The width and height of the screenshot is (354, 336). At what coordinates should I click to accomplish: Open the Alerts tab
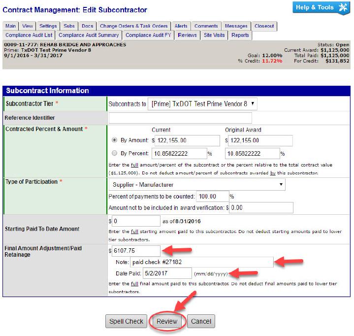tap(181, 26)
